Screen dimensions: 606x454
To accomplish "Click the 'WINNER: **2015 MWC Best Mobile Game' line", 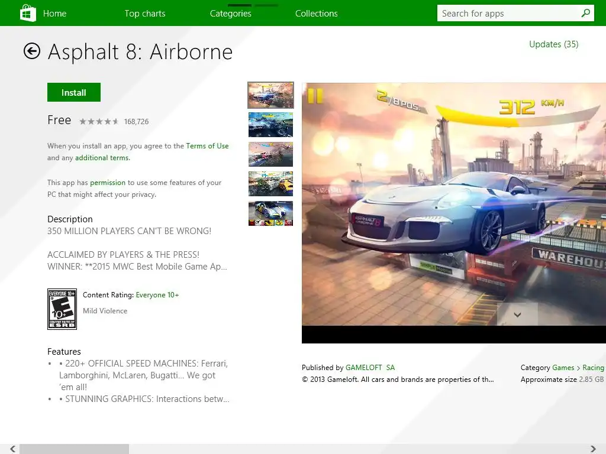I will pyautogui.click(x=137, y=267).
